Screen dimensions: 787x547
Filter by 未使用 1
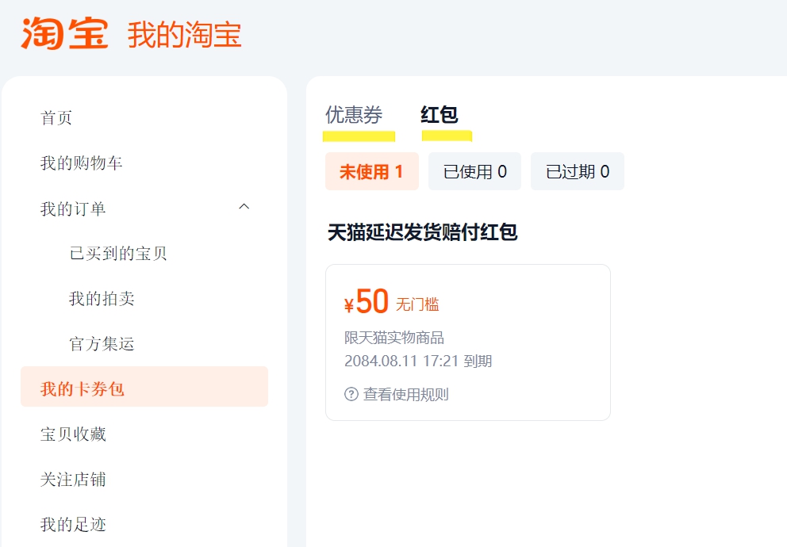pyautogui.click(x=372, y=171)
